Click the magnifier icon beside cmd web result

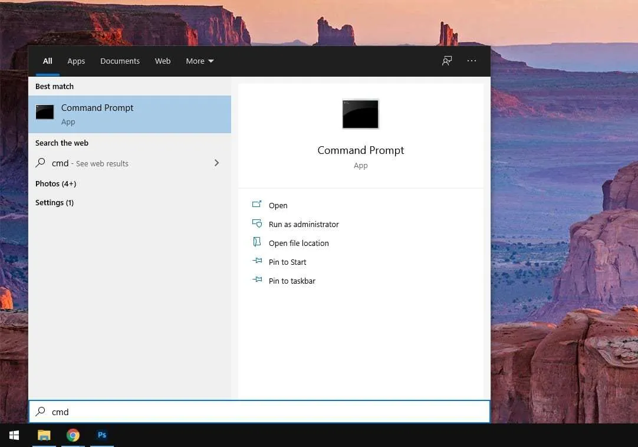coord(40,163)
